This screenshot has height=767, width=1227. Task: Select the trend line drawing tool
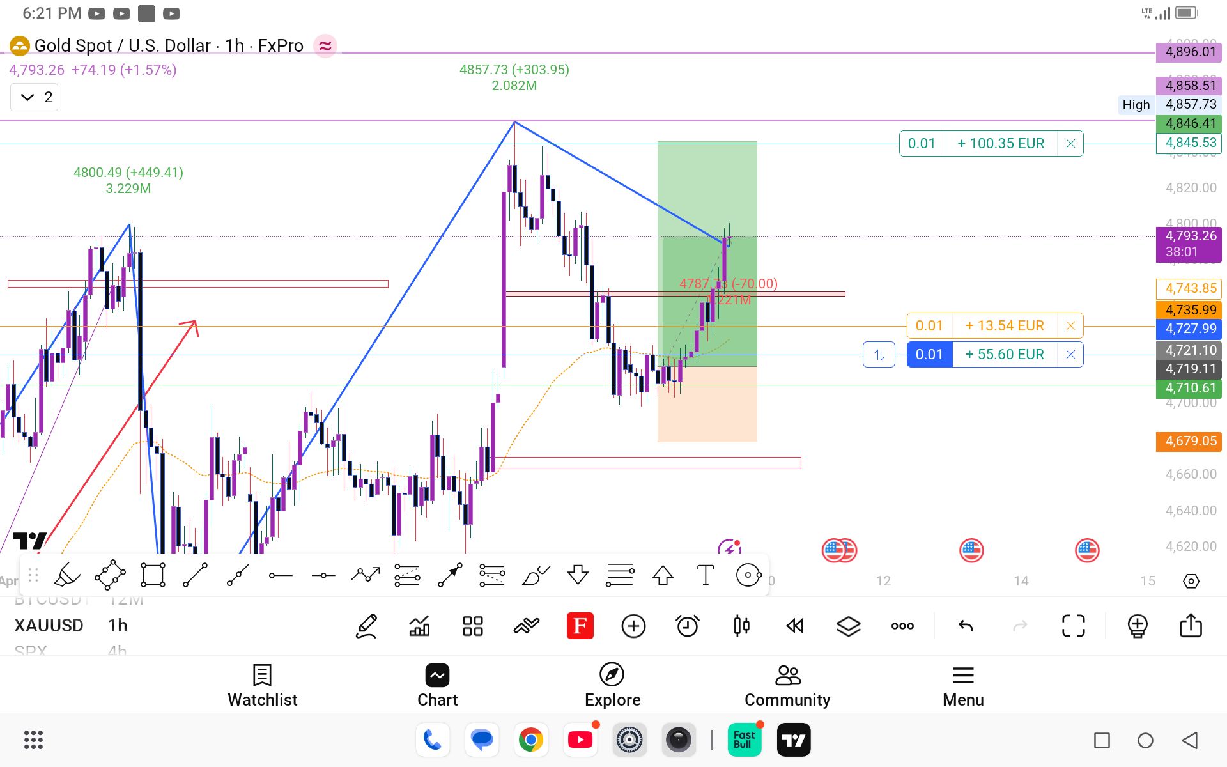[x=195, y=575]
